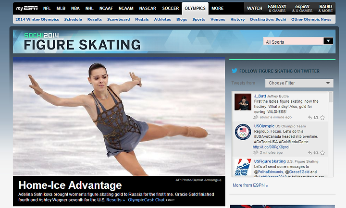Screen dimensions: 346x208
Task: Retweet J_Butt's tweet
Action: (316, 118)
